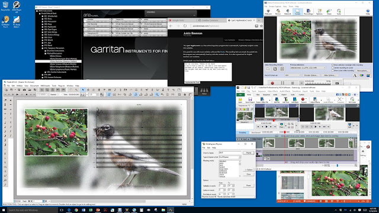This screenshot has height=213, width=379.
Task: Open the Previous selections dropdown in Debut
Action: point(308,68)
